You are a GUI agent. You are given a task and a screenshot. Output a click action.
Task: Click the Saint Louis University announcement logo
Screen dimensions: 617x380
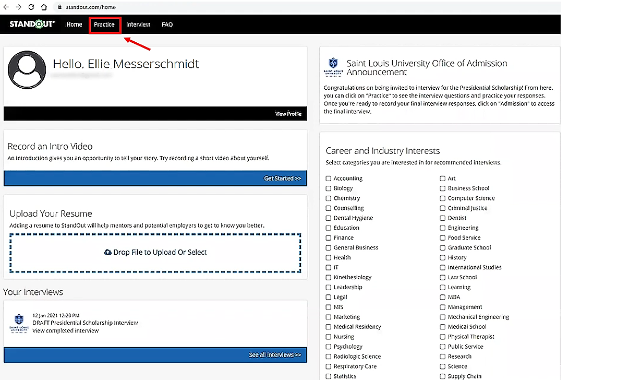(x=333, y=67)
